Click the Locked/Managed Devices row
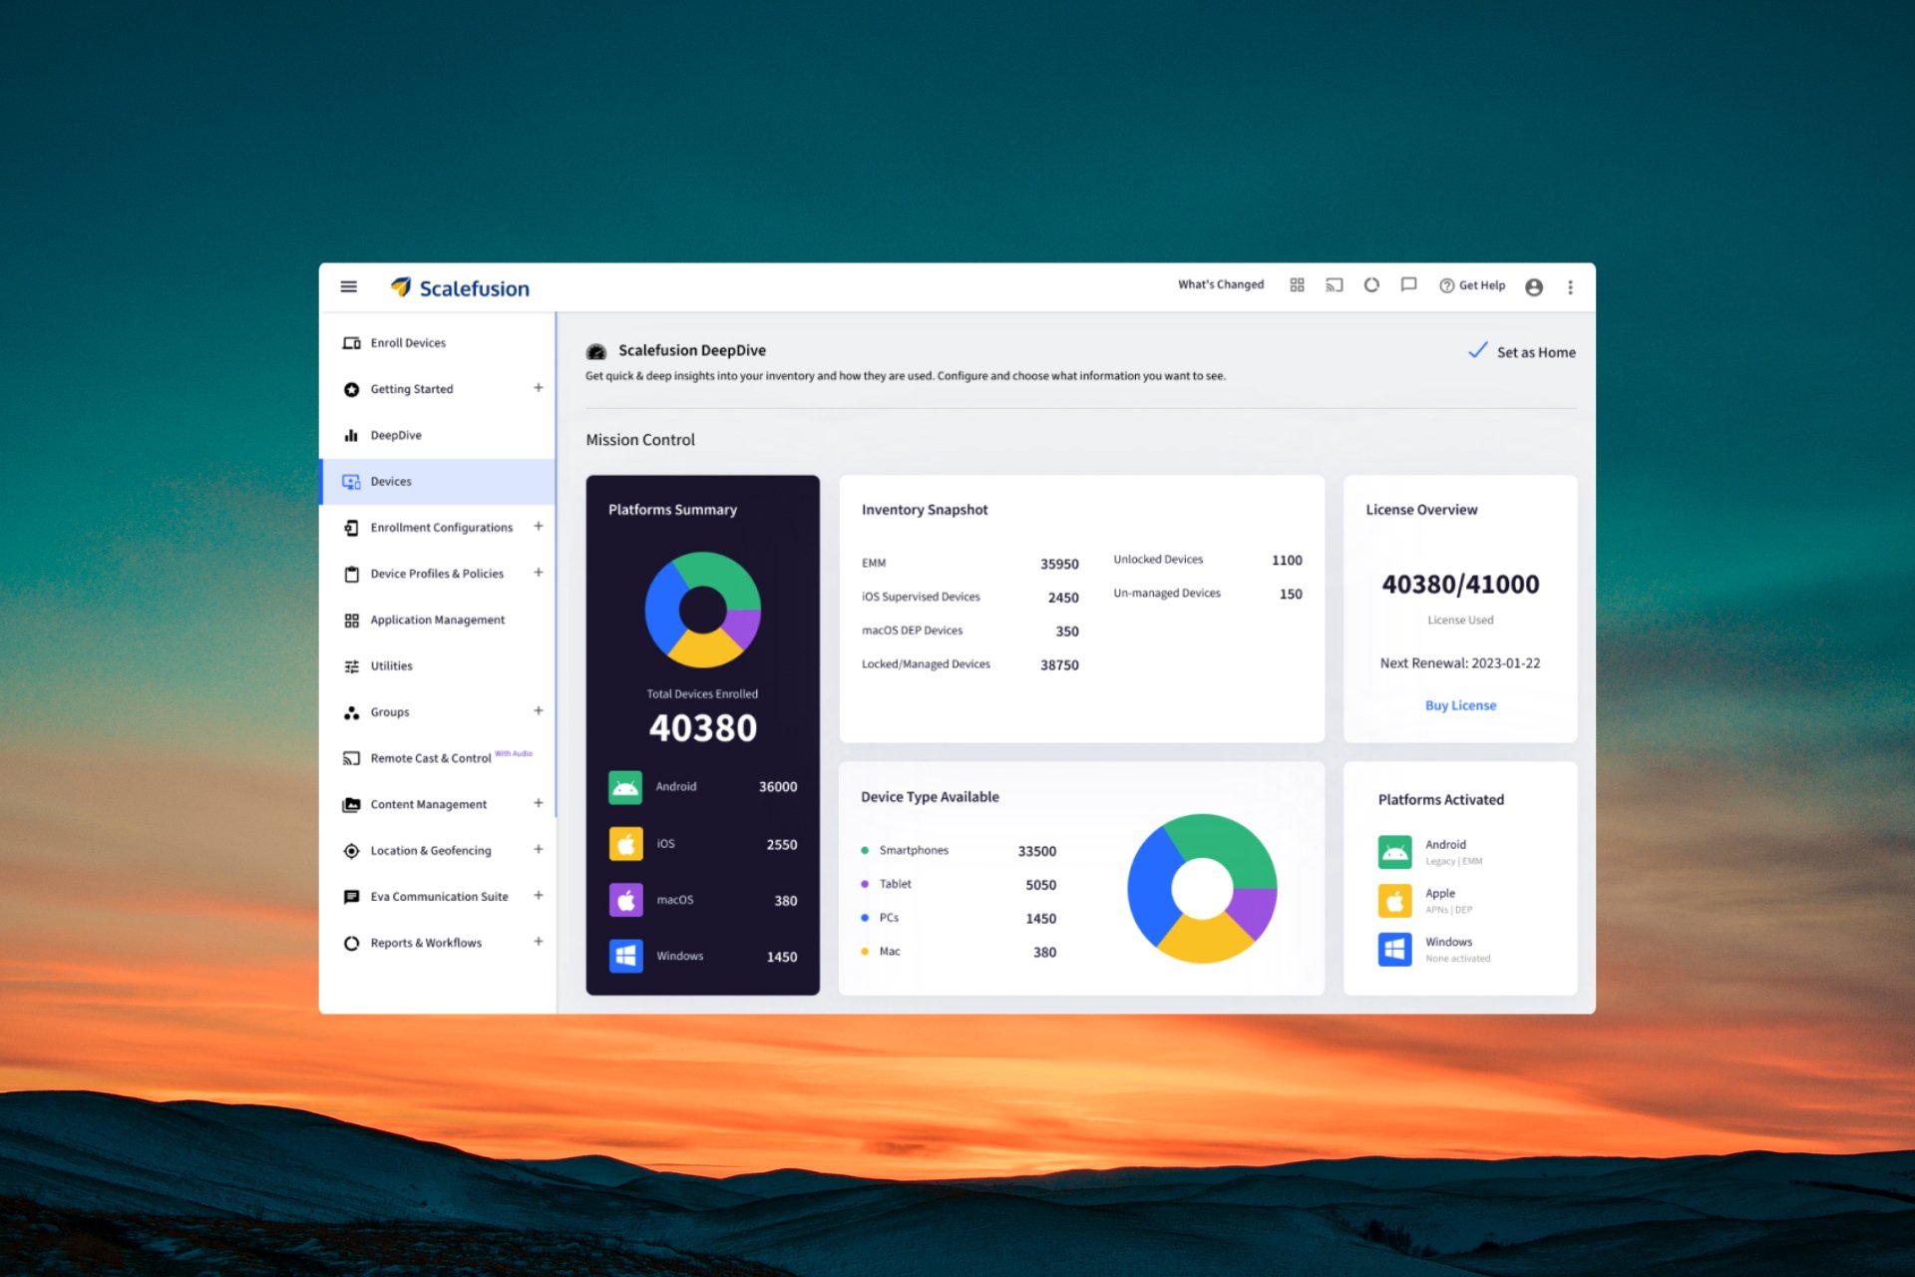The height and width of the screenshot is (1277, 1915). pyautogui.click(x=970, y=664)
